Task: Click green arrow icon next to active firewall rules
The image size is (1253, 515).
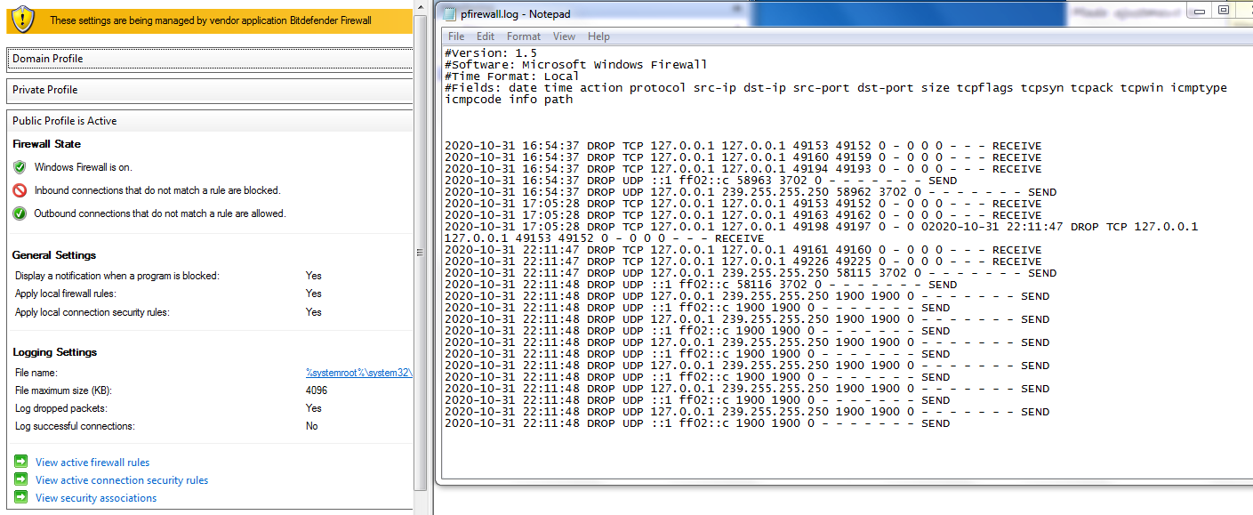Action: 21,462
